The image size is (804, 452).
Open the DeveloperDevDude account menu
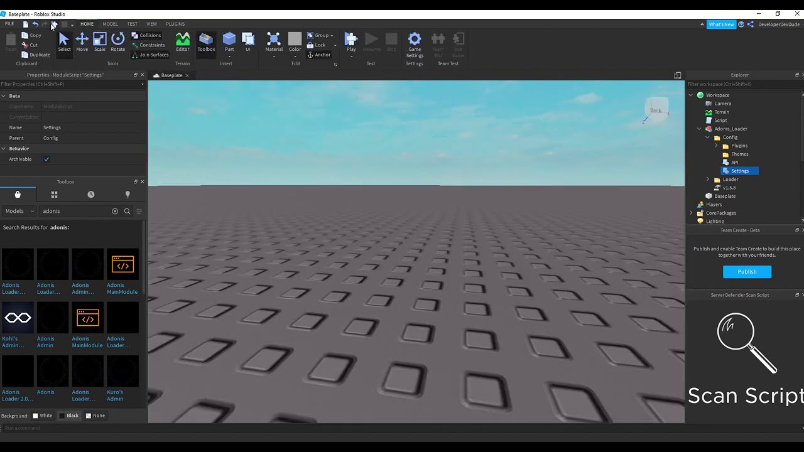coord(779,24)
